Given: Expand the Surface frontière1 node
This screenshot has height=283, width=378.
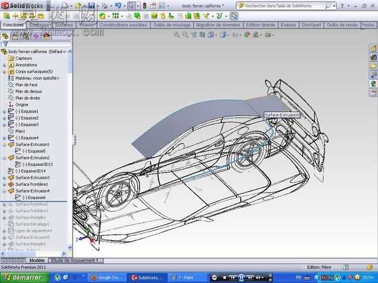Looking at the screenshot, I should 4,185.
